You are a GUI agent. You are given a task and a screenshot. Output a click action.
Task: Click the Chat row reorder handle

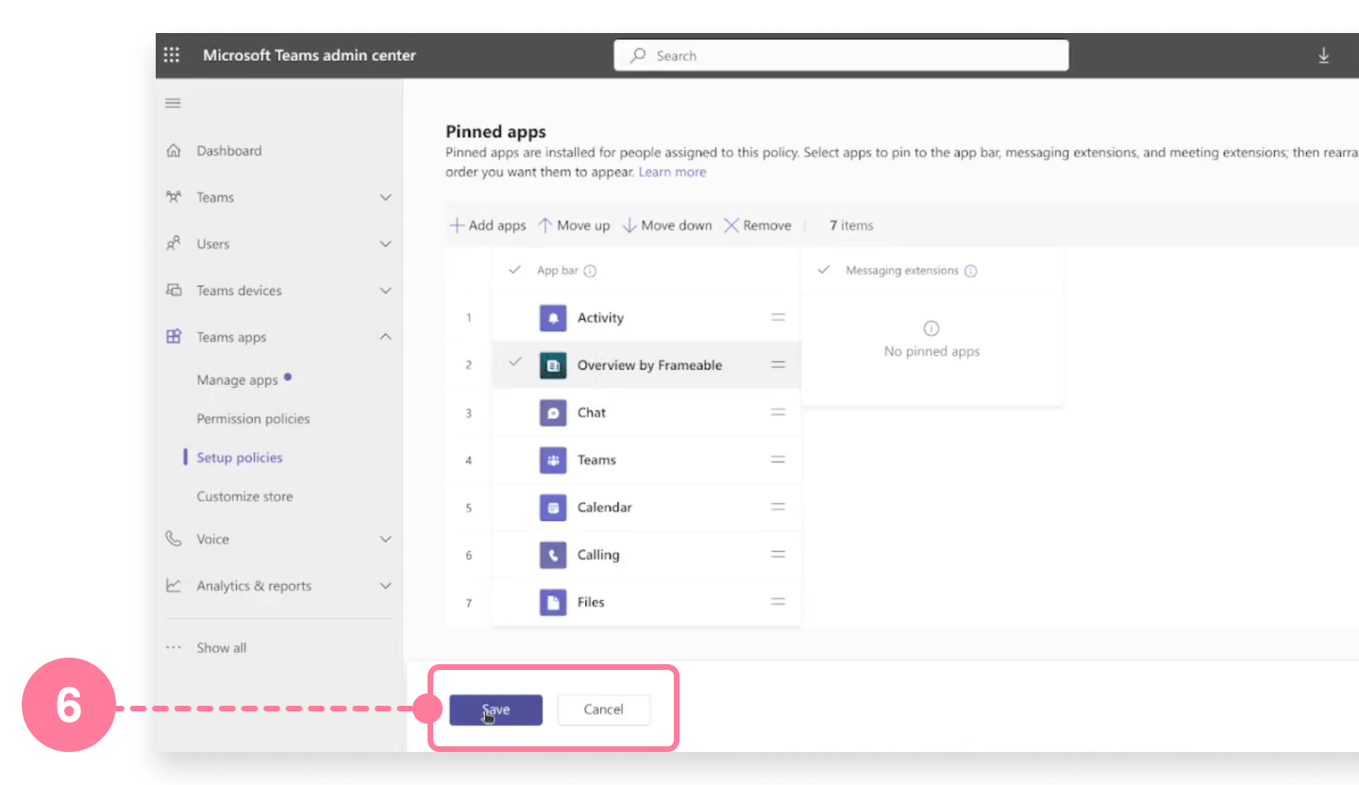(x=779, y=412)
